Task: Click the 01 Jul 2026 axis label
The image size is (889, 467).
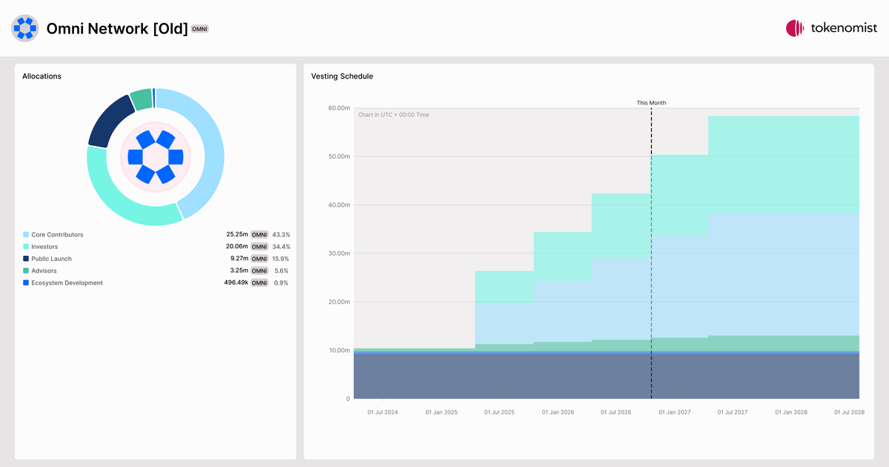Action: 616,412
